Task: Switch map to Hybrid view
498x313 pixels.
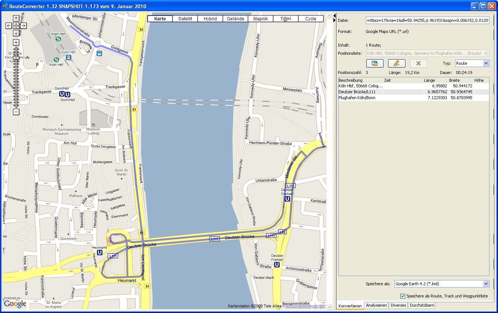Action: [210, 19]
